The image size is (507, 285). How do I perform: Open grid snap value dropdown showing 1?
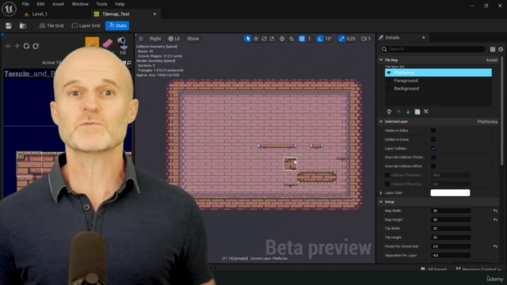click(x=309, y=39)
